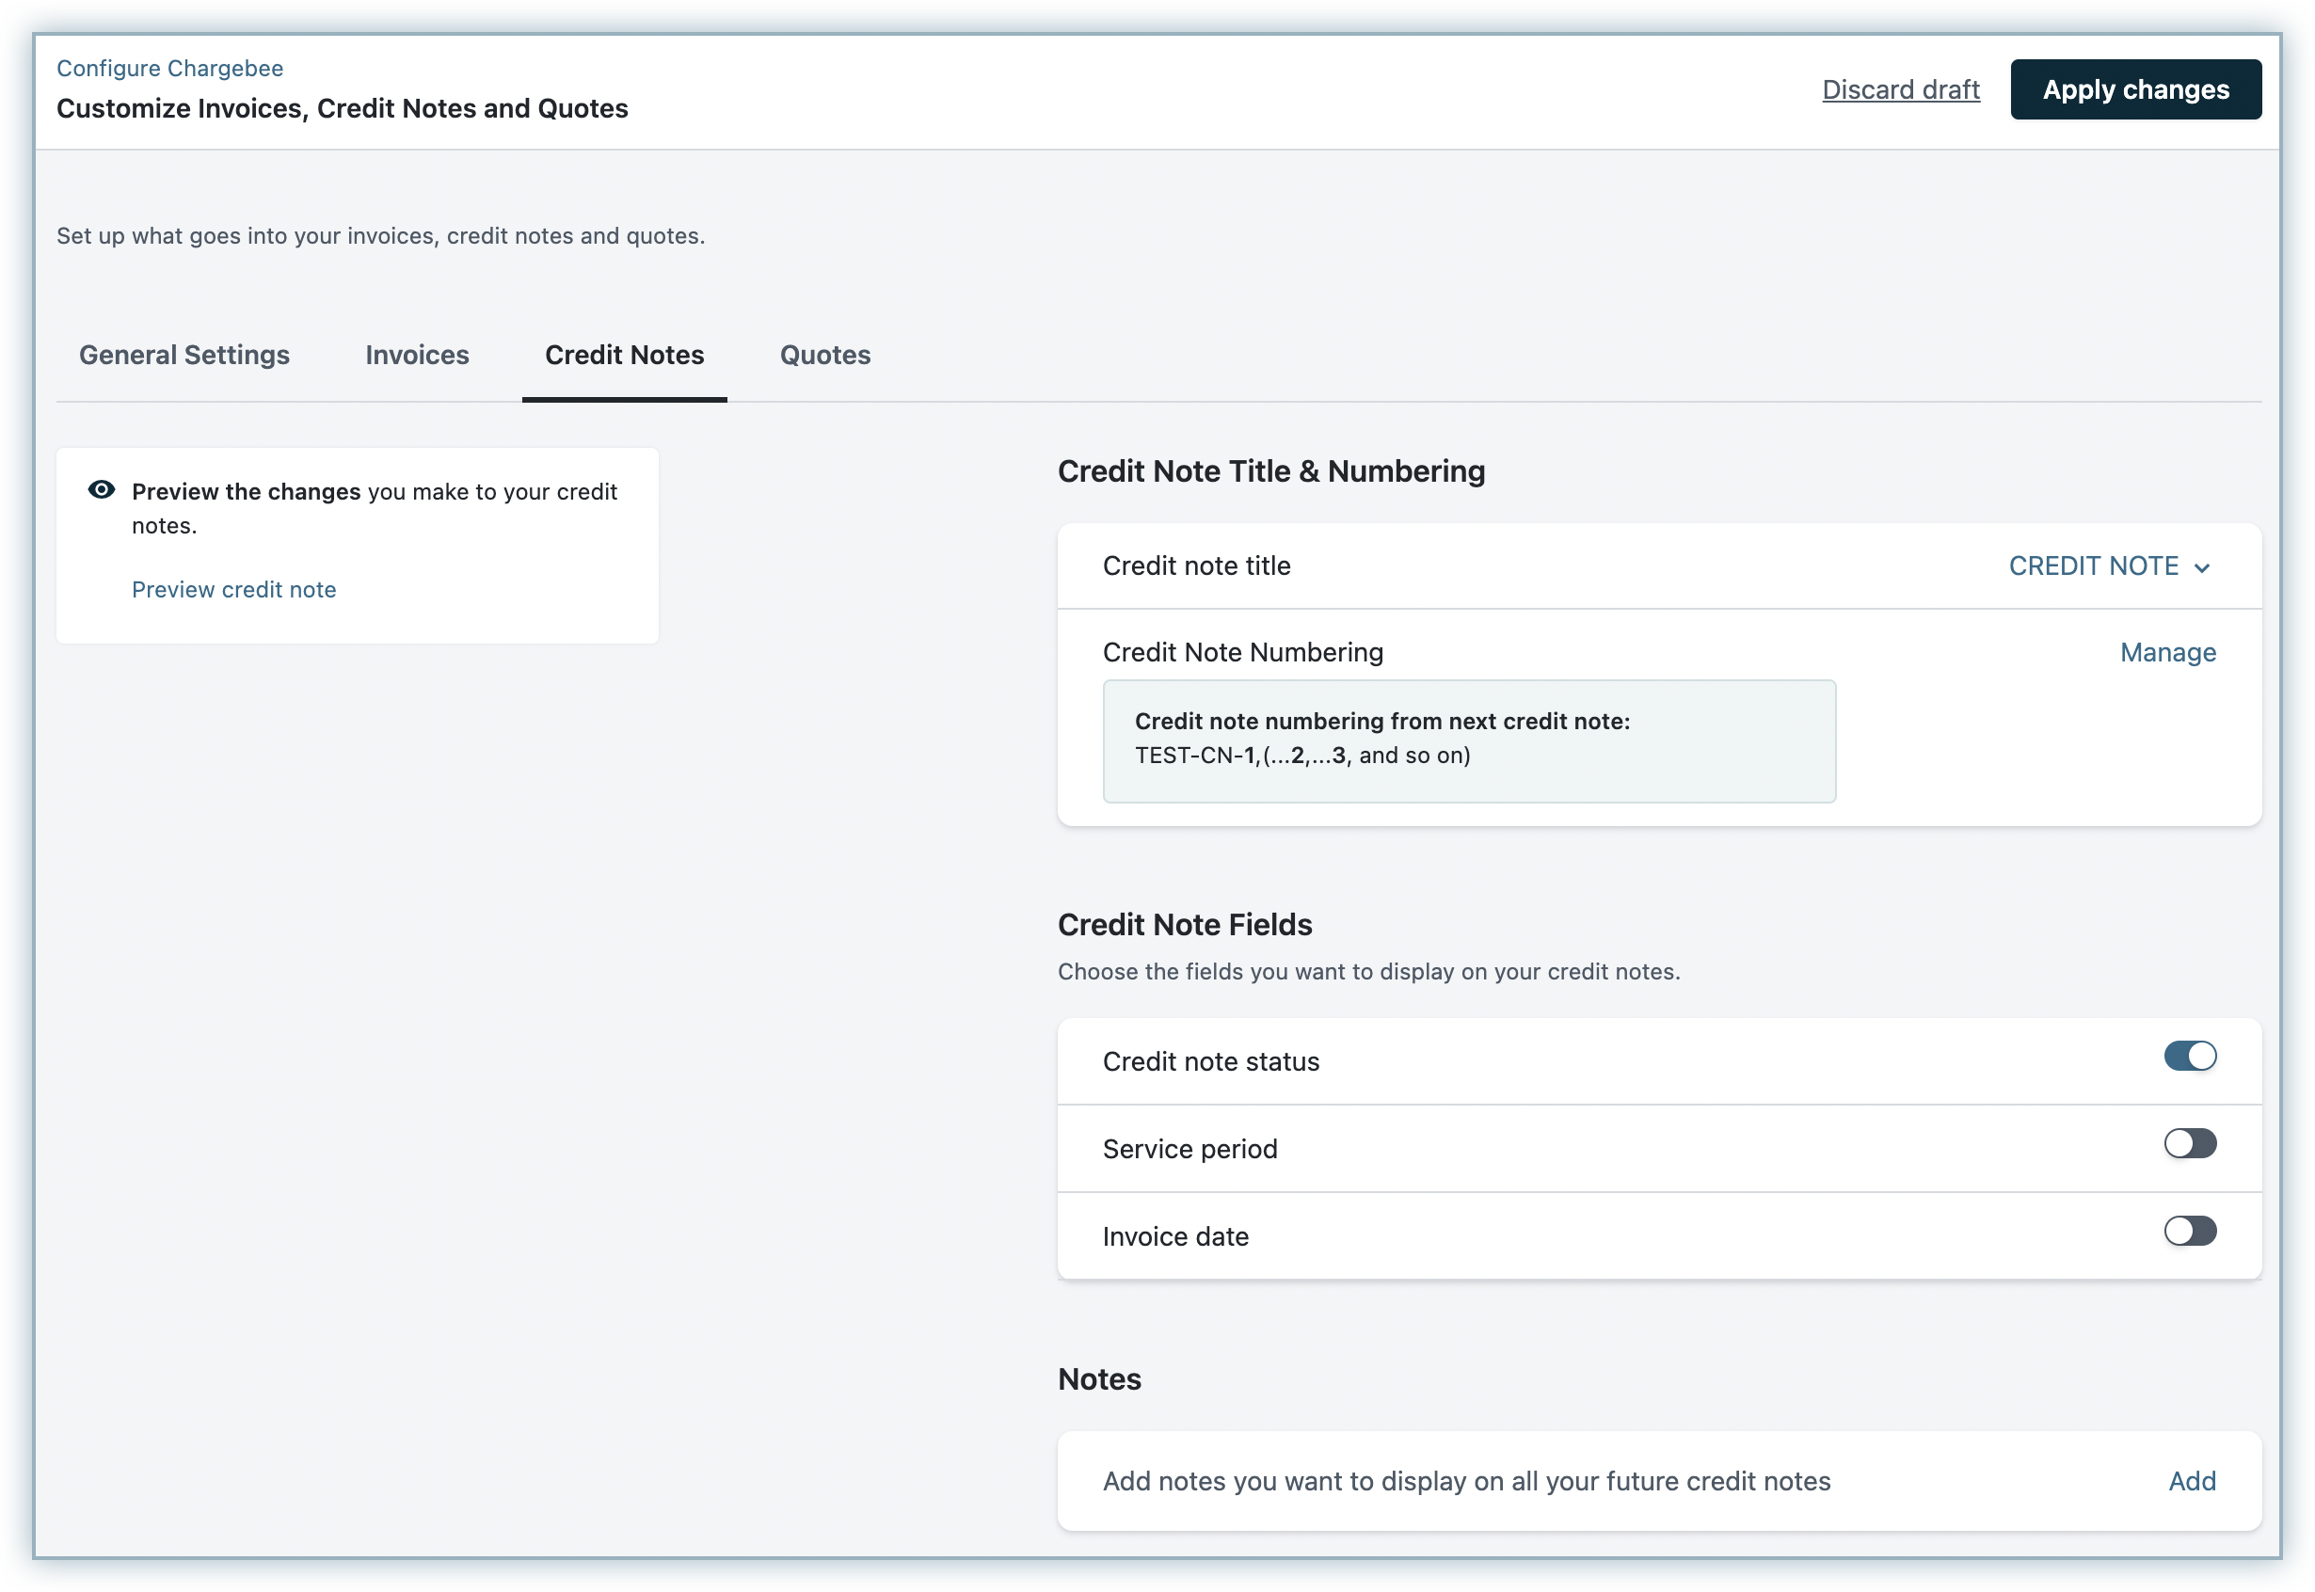
Task: Turn on the Invoice date toggle
Action: [2189, 1232]
